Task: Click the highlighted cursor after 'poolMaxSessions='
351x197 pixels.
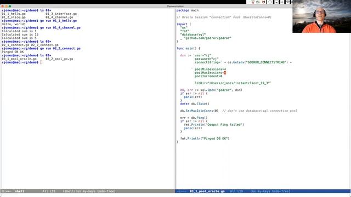Action: click(225, 73)
